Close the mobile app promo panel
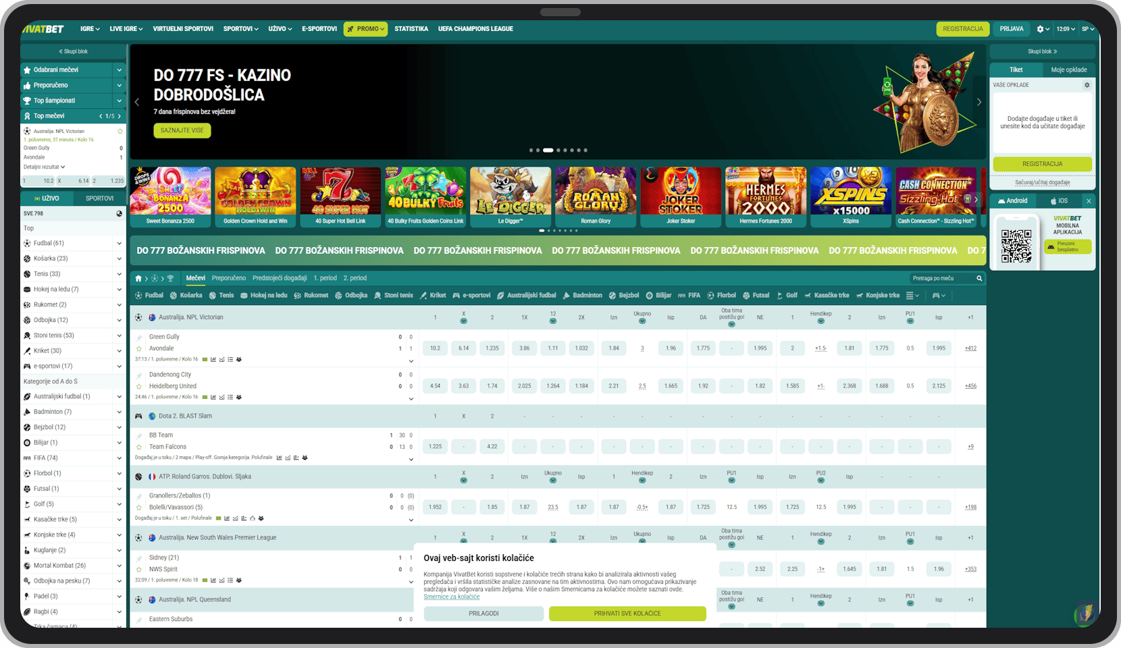Viewport: 1121px width, 648px height. pyautogui.click(x=1088, y=200)
